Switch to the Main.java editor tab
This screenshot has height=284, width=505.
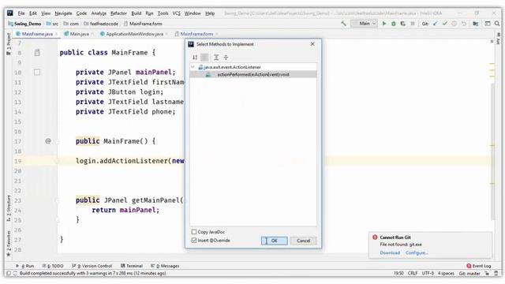79,34
